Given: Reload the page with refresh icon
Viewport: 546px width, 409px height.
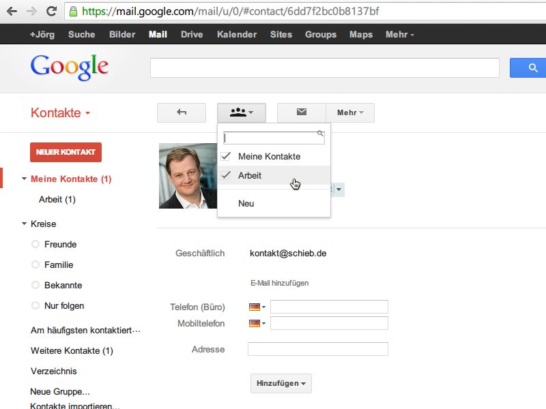Looking at the screenshot, I should [52, 11].
